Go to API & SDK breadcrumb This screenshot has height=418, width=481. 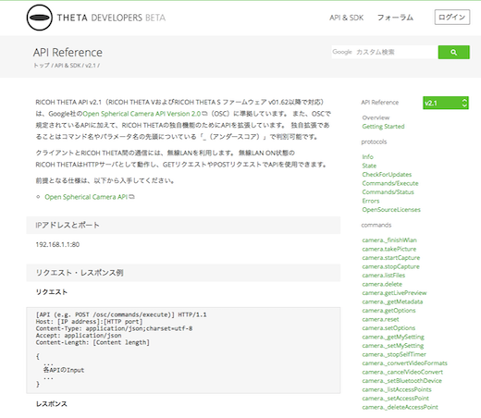pos(68,66)
